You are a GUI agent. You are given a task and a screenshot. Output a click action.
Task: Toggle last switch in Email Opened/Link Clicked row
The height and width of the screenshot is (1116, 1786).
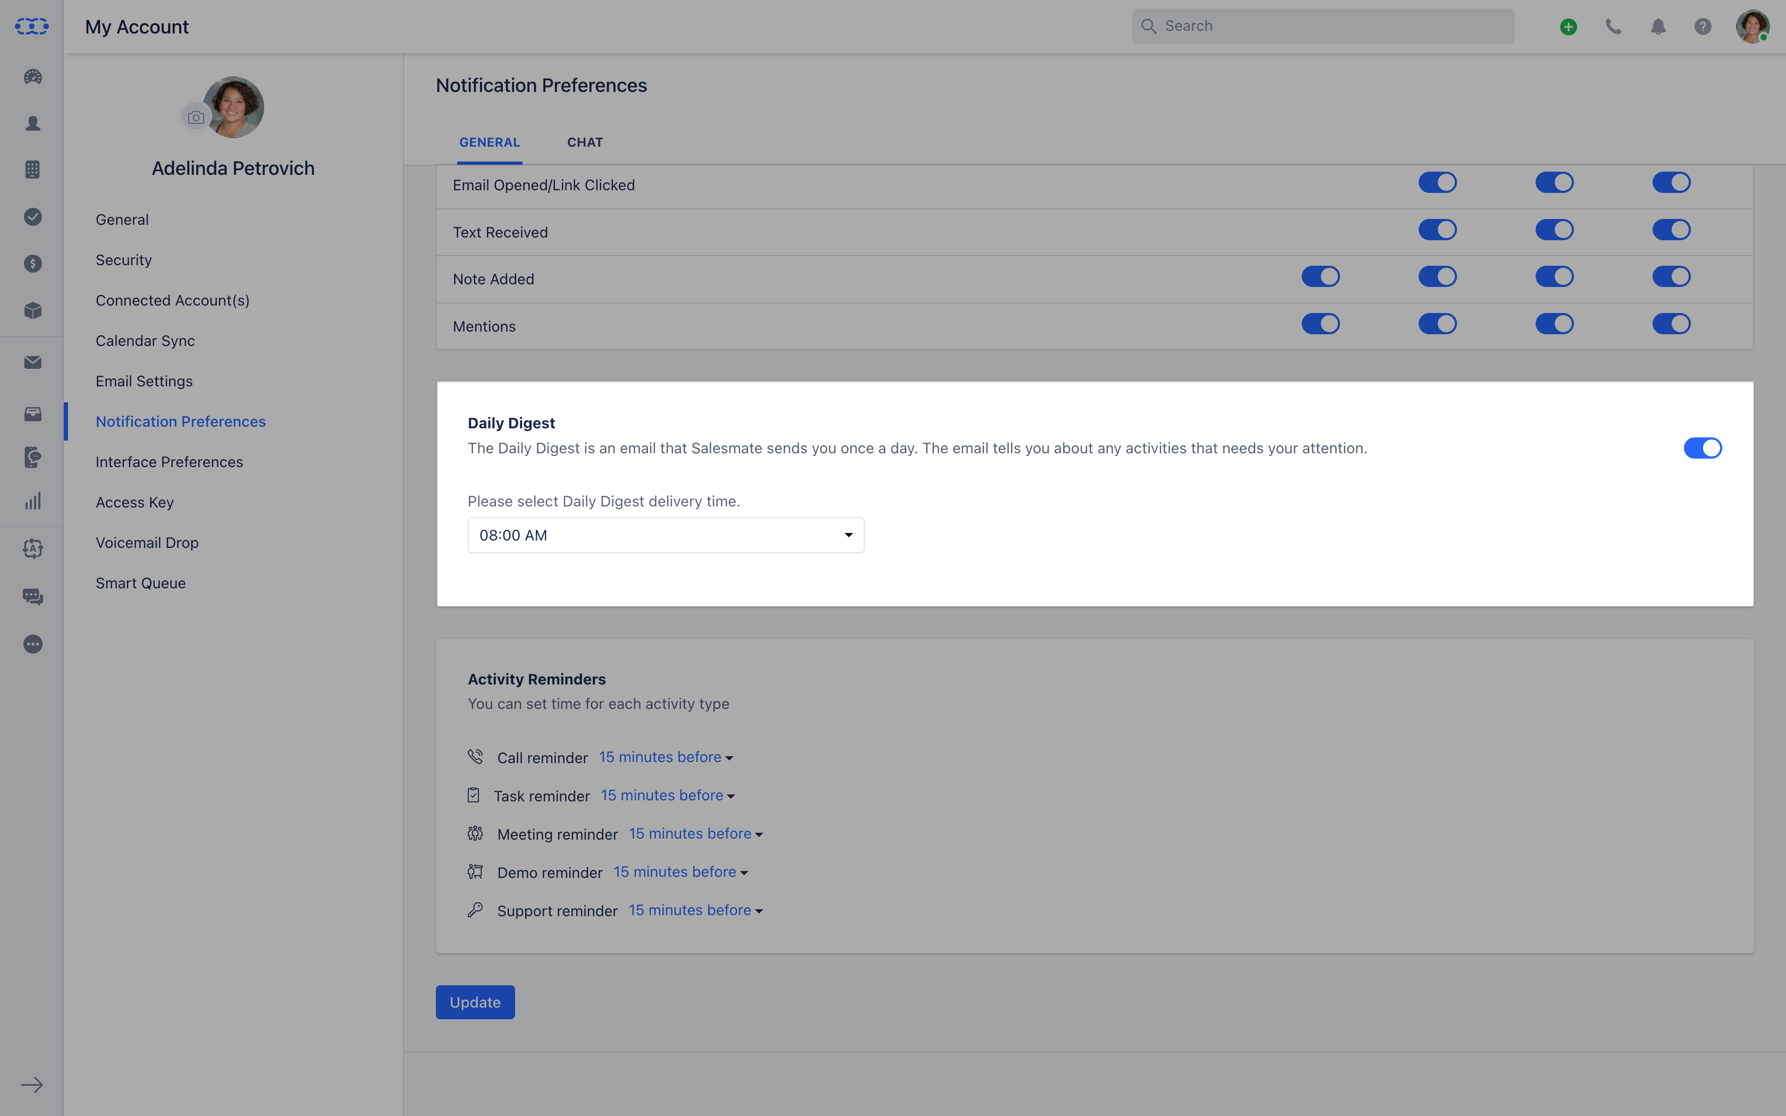click(x=1672, y=182)
